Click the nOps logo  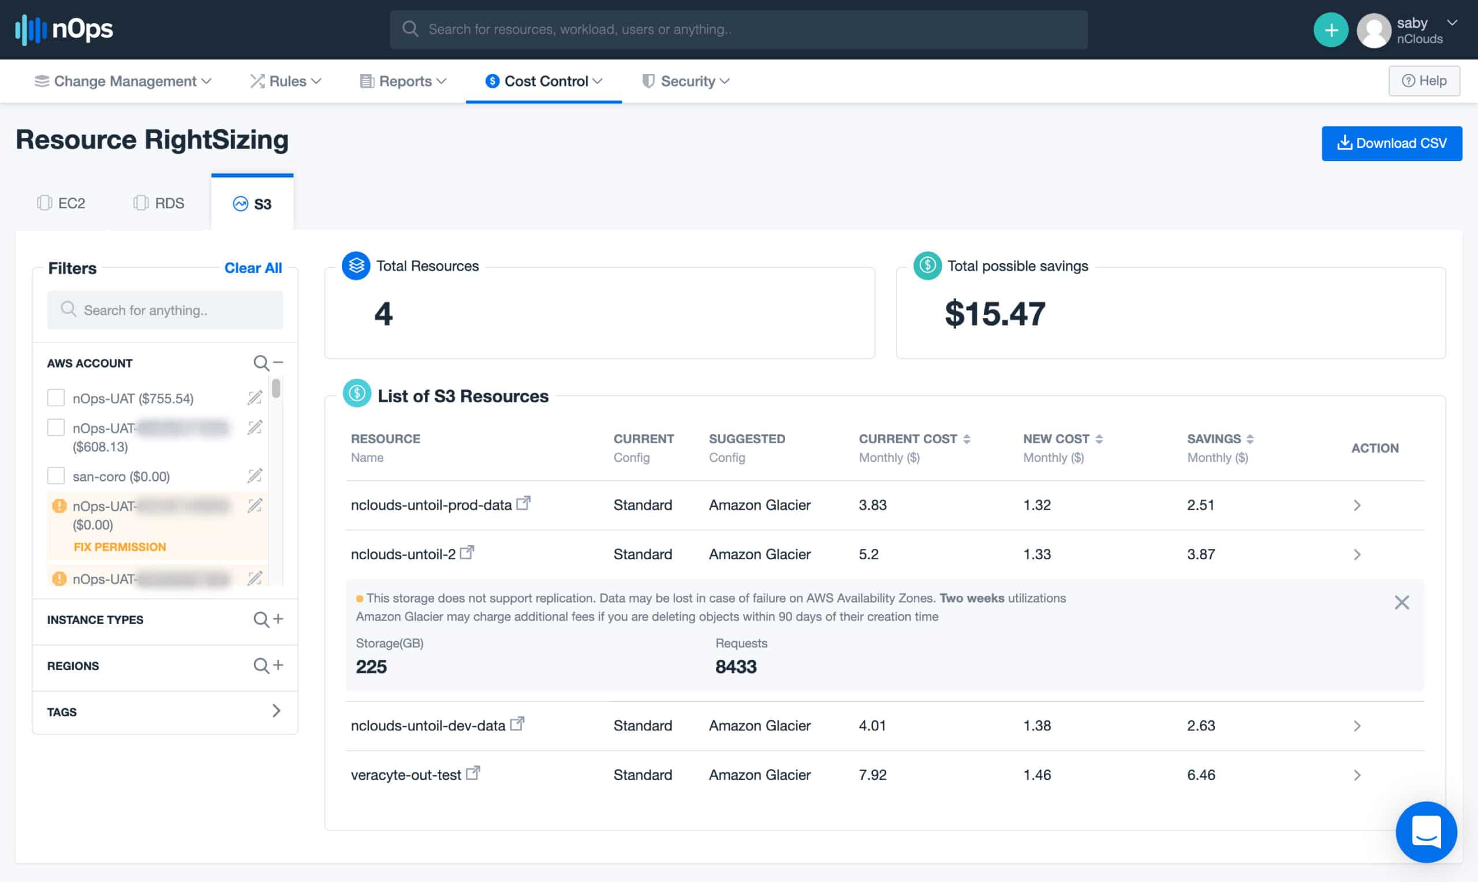tap(64, 29)
